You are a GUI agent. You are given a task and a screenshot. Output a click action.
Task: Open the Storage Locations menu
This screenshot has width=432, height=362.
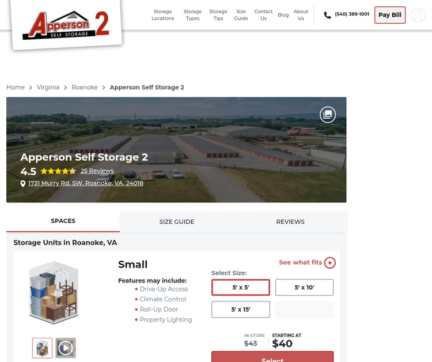point(163,15)
